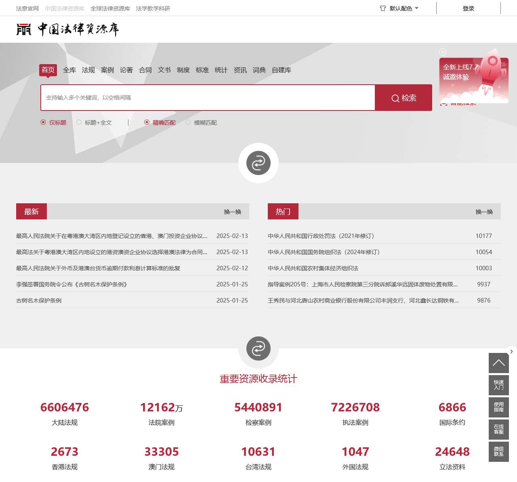Switch to the 资讯 tab
The width and height of the screenshot is (517, 482).
tap(240, 70)
